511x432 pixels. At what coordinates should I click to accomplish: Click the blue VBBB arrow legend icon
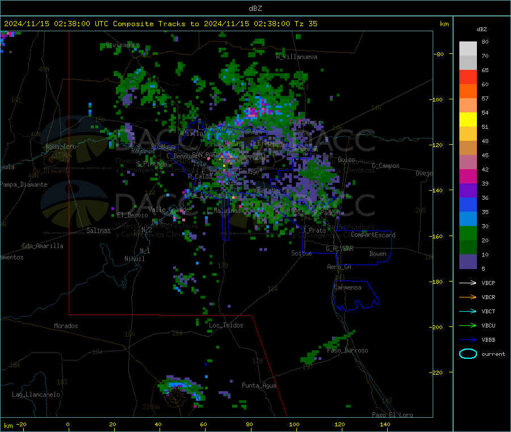click(468, 340)
